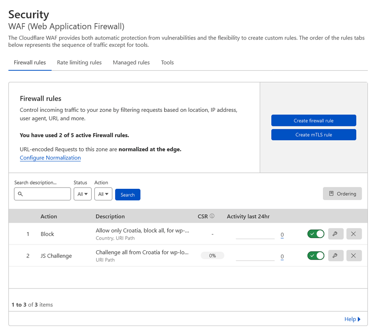Click the magnifier icon in search box

click(x=20, y=195)
